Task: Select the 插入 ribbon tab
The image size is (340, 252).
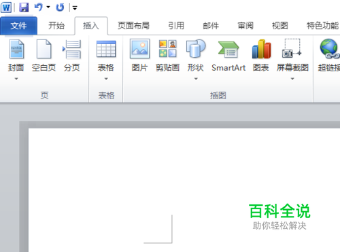Action: click(x=91, y=26)
